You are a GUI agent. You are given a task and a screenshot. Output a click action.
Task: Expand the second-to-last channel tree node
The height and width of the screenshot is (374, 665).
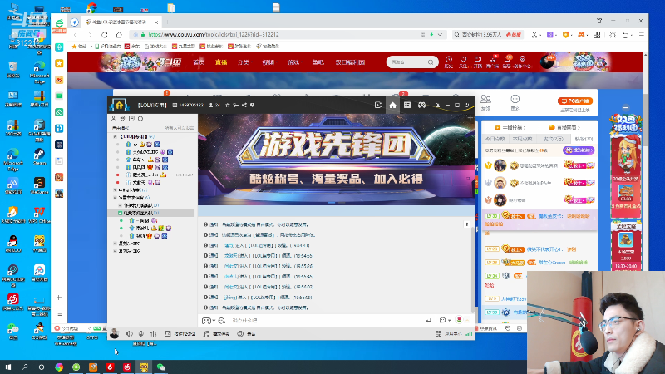(x=115, y=244)
